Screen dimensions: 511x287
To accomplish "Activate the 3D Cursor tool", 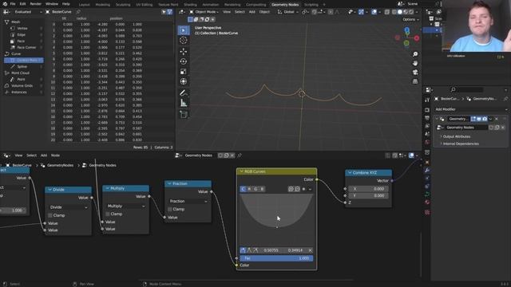I will tap(184, 41).
